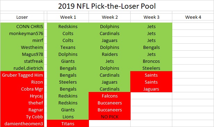Click statfreak's Week 3 Broncos cell
Screen dimensions: 214x127
151,61
